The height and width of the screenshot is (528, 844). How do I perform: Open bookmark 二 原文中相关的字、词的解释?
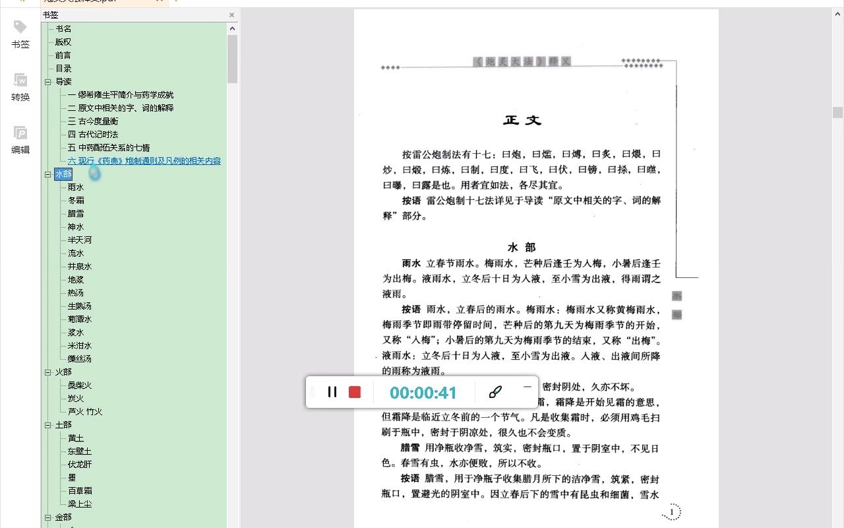click(121, 108)
